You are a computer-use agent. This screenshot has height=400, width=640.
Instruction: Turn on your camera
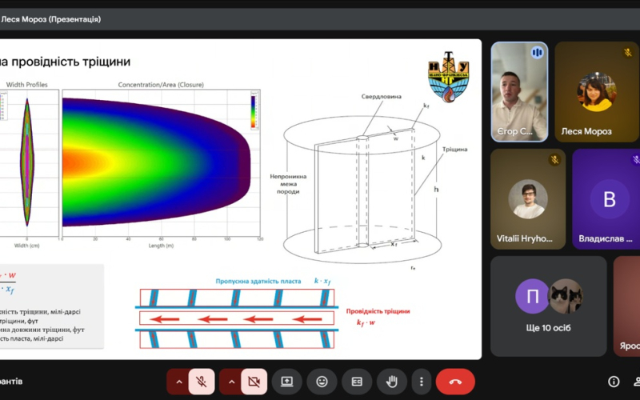pyautogui.click(x=254, y=382)
